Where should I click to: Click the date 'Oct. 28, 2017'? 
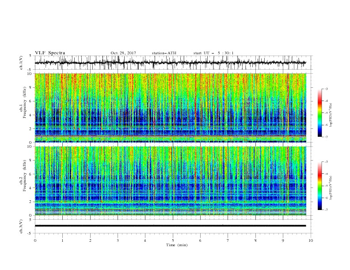pos(123,53)
